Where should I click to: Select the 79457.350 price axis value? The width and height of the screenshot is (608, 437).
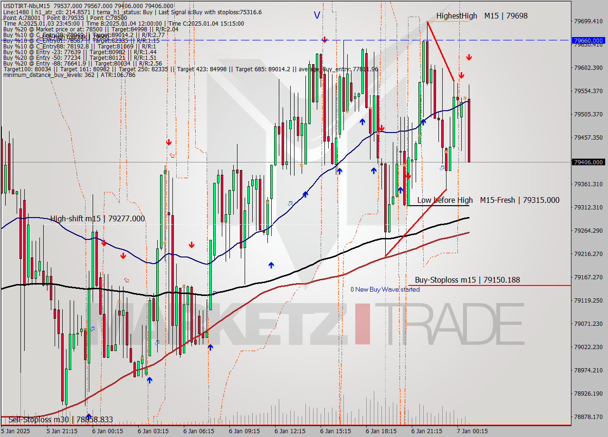point(589,138)
